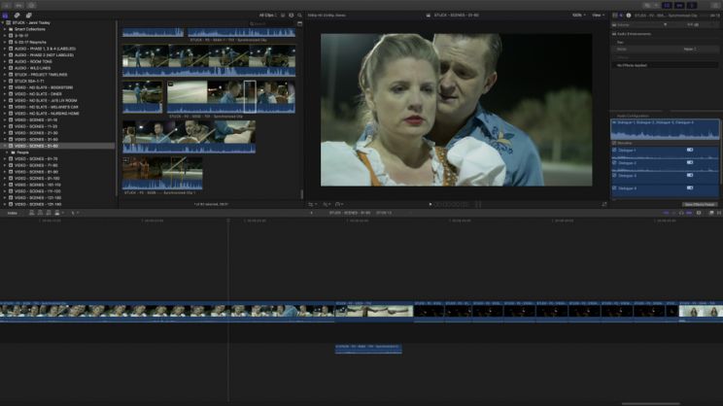Show or hide the Timeline panel
This screenshot has width=723, height=406.
coord(679,5)
